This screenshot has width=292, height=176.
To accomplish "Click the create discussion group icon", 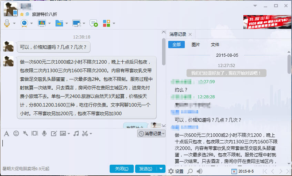I will point(93,23).
